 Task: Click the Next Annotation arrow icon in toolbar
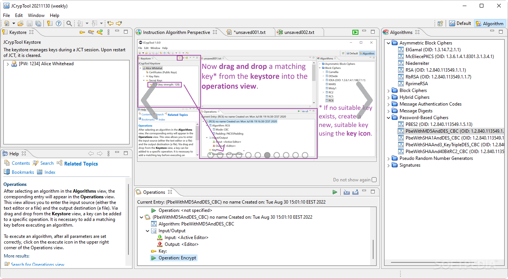[80, 23]
